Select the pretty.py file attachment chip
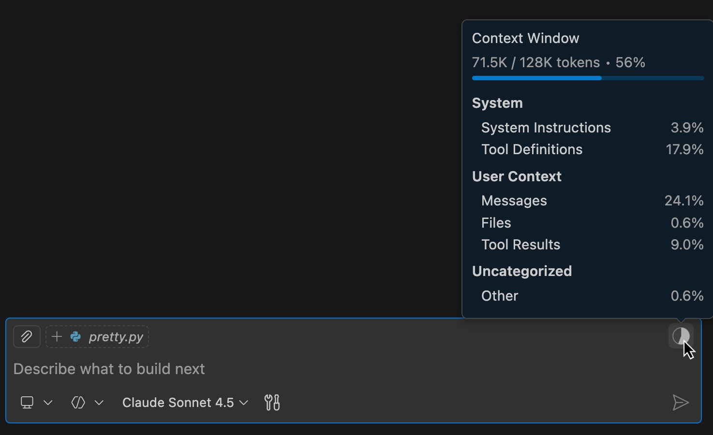The height and width of the screenshot is (435, 713). point(116,337)
